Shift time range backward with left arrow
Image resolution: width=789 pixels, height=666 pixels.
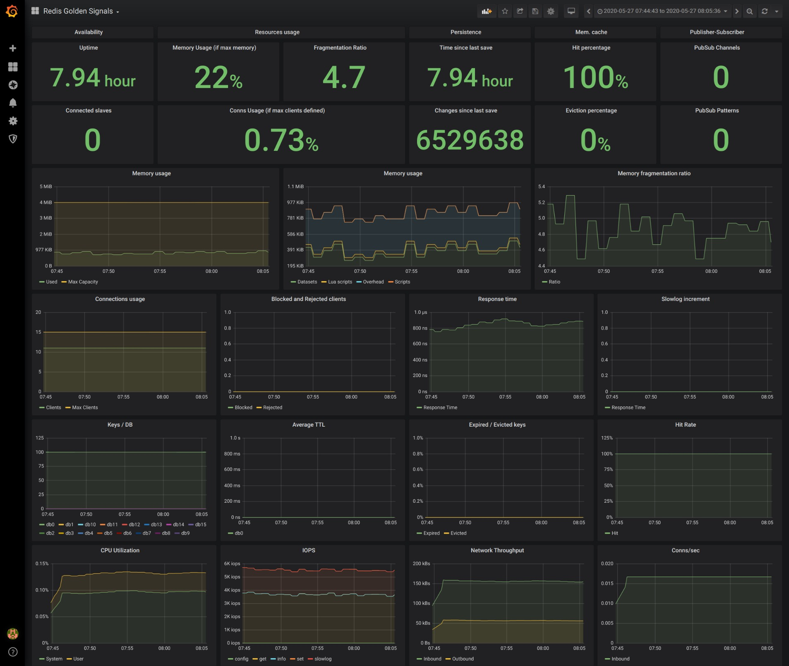coord(588,11)
